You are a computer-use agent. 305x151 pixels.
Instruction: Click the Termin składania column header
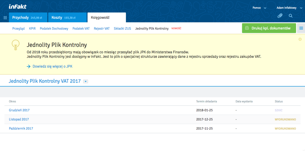(x=207, y=101)
